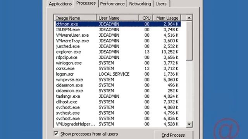Switch to the Users tab

pyautogui.click(x=161, y=4)
